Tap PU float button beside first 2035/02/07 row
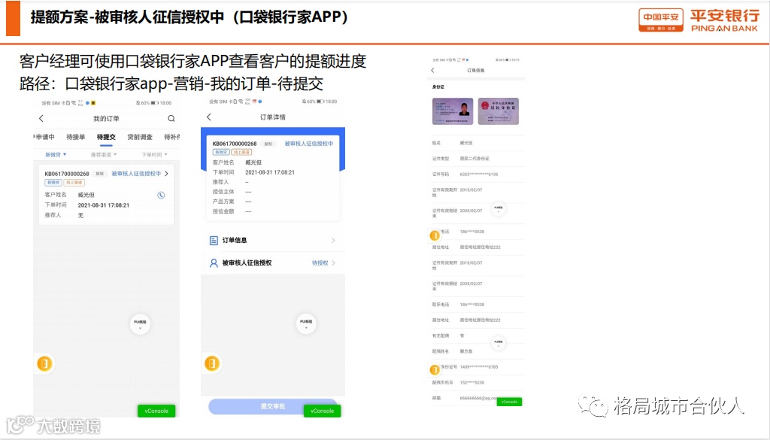Screen dimensions: 770x440 (x=498, y=208)
